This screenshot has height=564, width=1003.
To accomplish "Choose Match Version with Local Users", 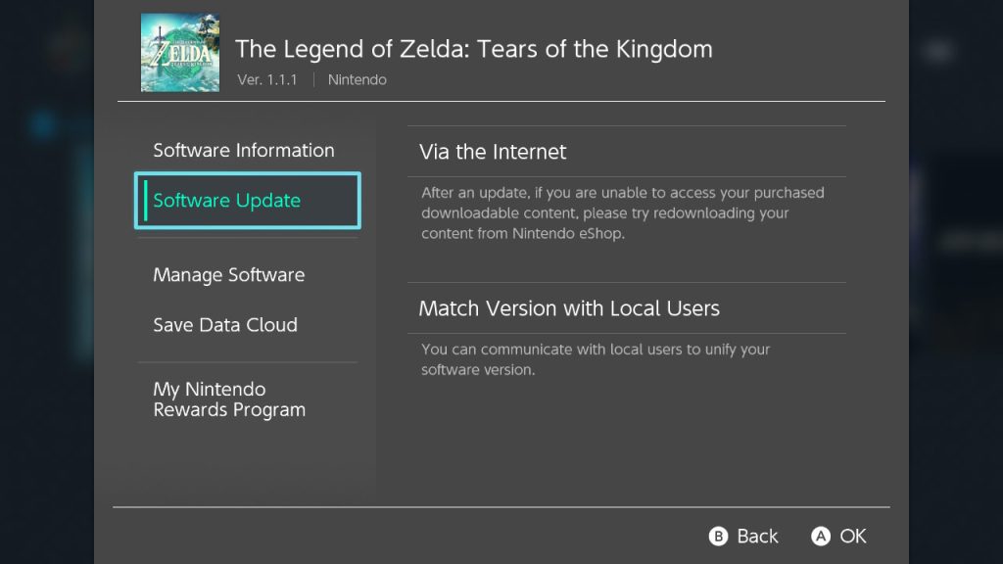I will pos(569,308).
